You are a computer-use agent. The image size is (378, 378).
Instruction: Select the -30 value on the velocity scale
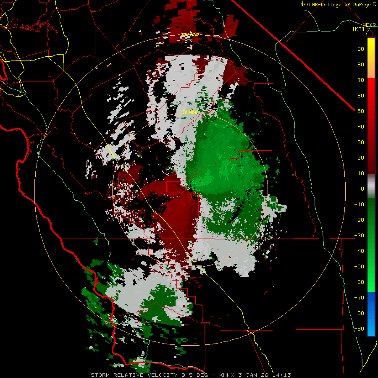point(359,236)
